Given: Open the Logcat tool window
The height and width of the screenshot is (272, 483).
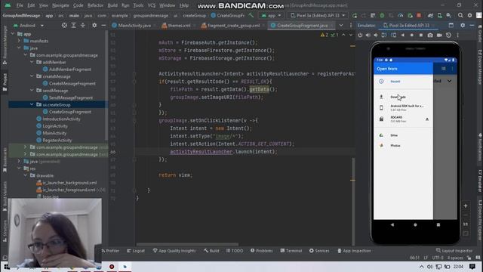Looking at the screenshot, I should tap(136, 251).
